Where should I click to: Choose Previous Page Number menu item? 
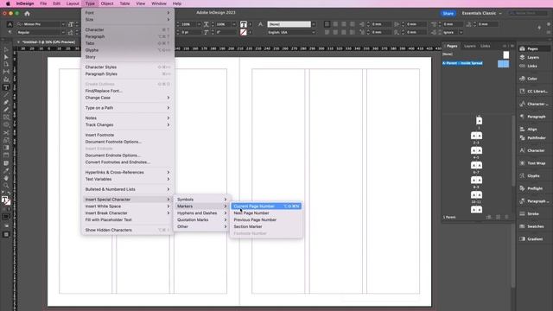[x=266, y=219]
